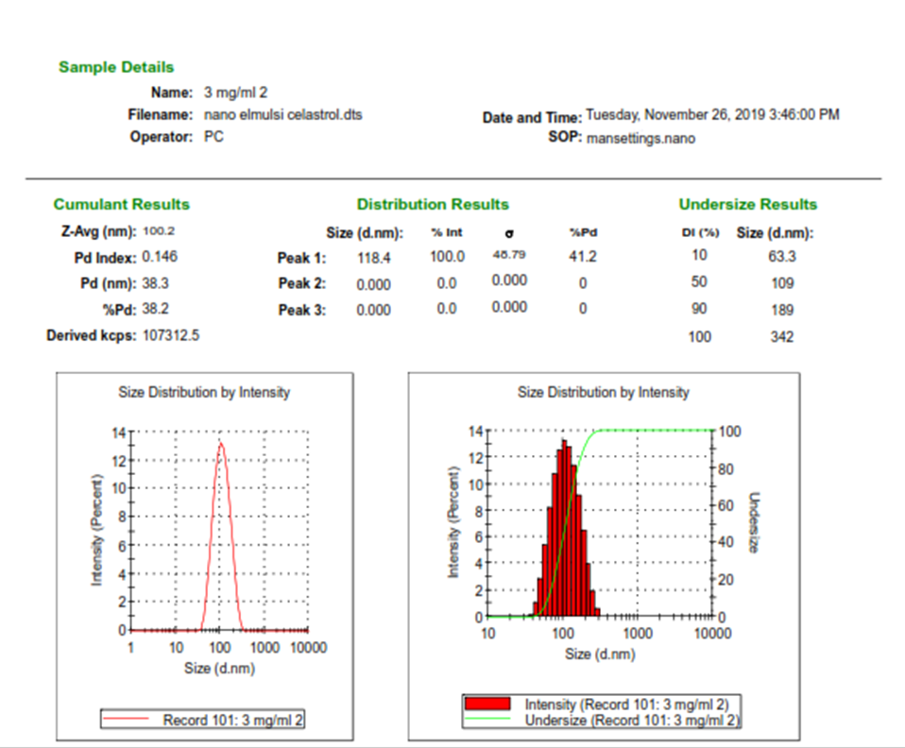The height and width of the screenshot is (748, 905).
Task: Click the red Intensity legend swatch
Action: coord(488,705)
